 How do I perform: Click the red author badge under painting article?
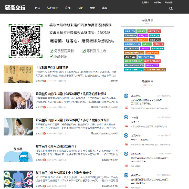(x=45, y=81)
